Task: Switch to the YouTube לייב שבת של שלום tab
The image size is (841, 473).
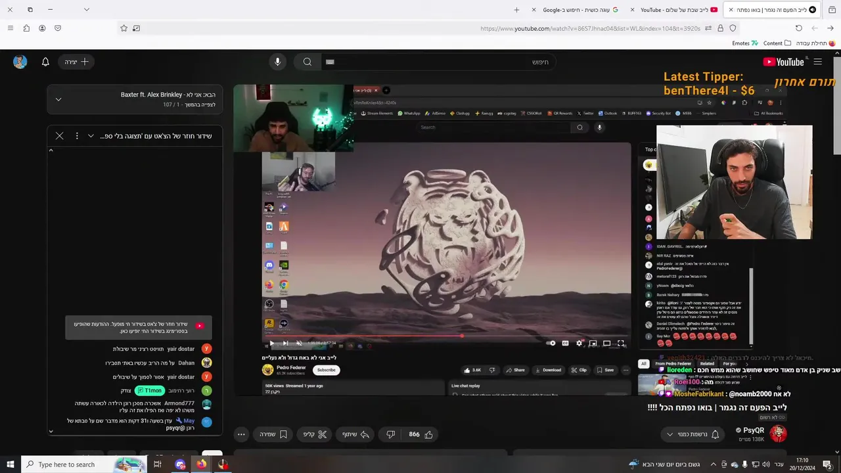Action: [x=673, y=10]
